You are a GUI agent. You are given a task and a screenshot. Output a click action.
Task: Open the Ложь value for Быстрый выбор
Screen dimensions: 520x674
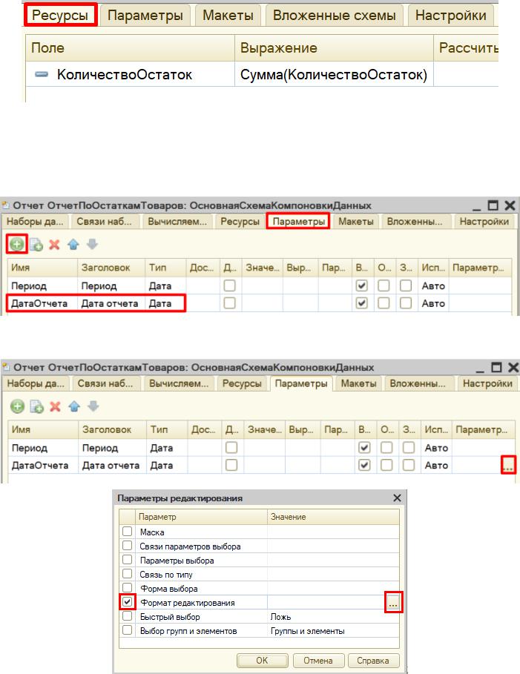point(333,617)
